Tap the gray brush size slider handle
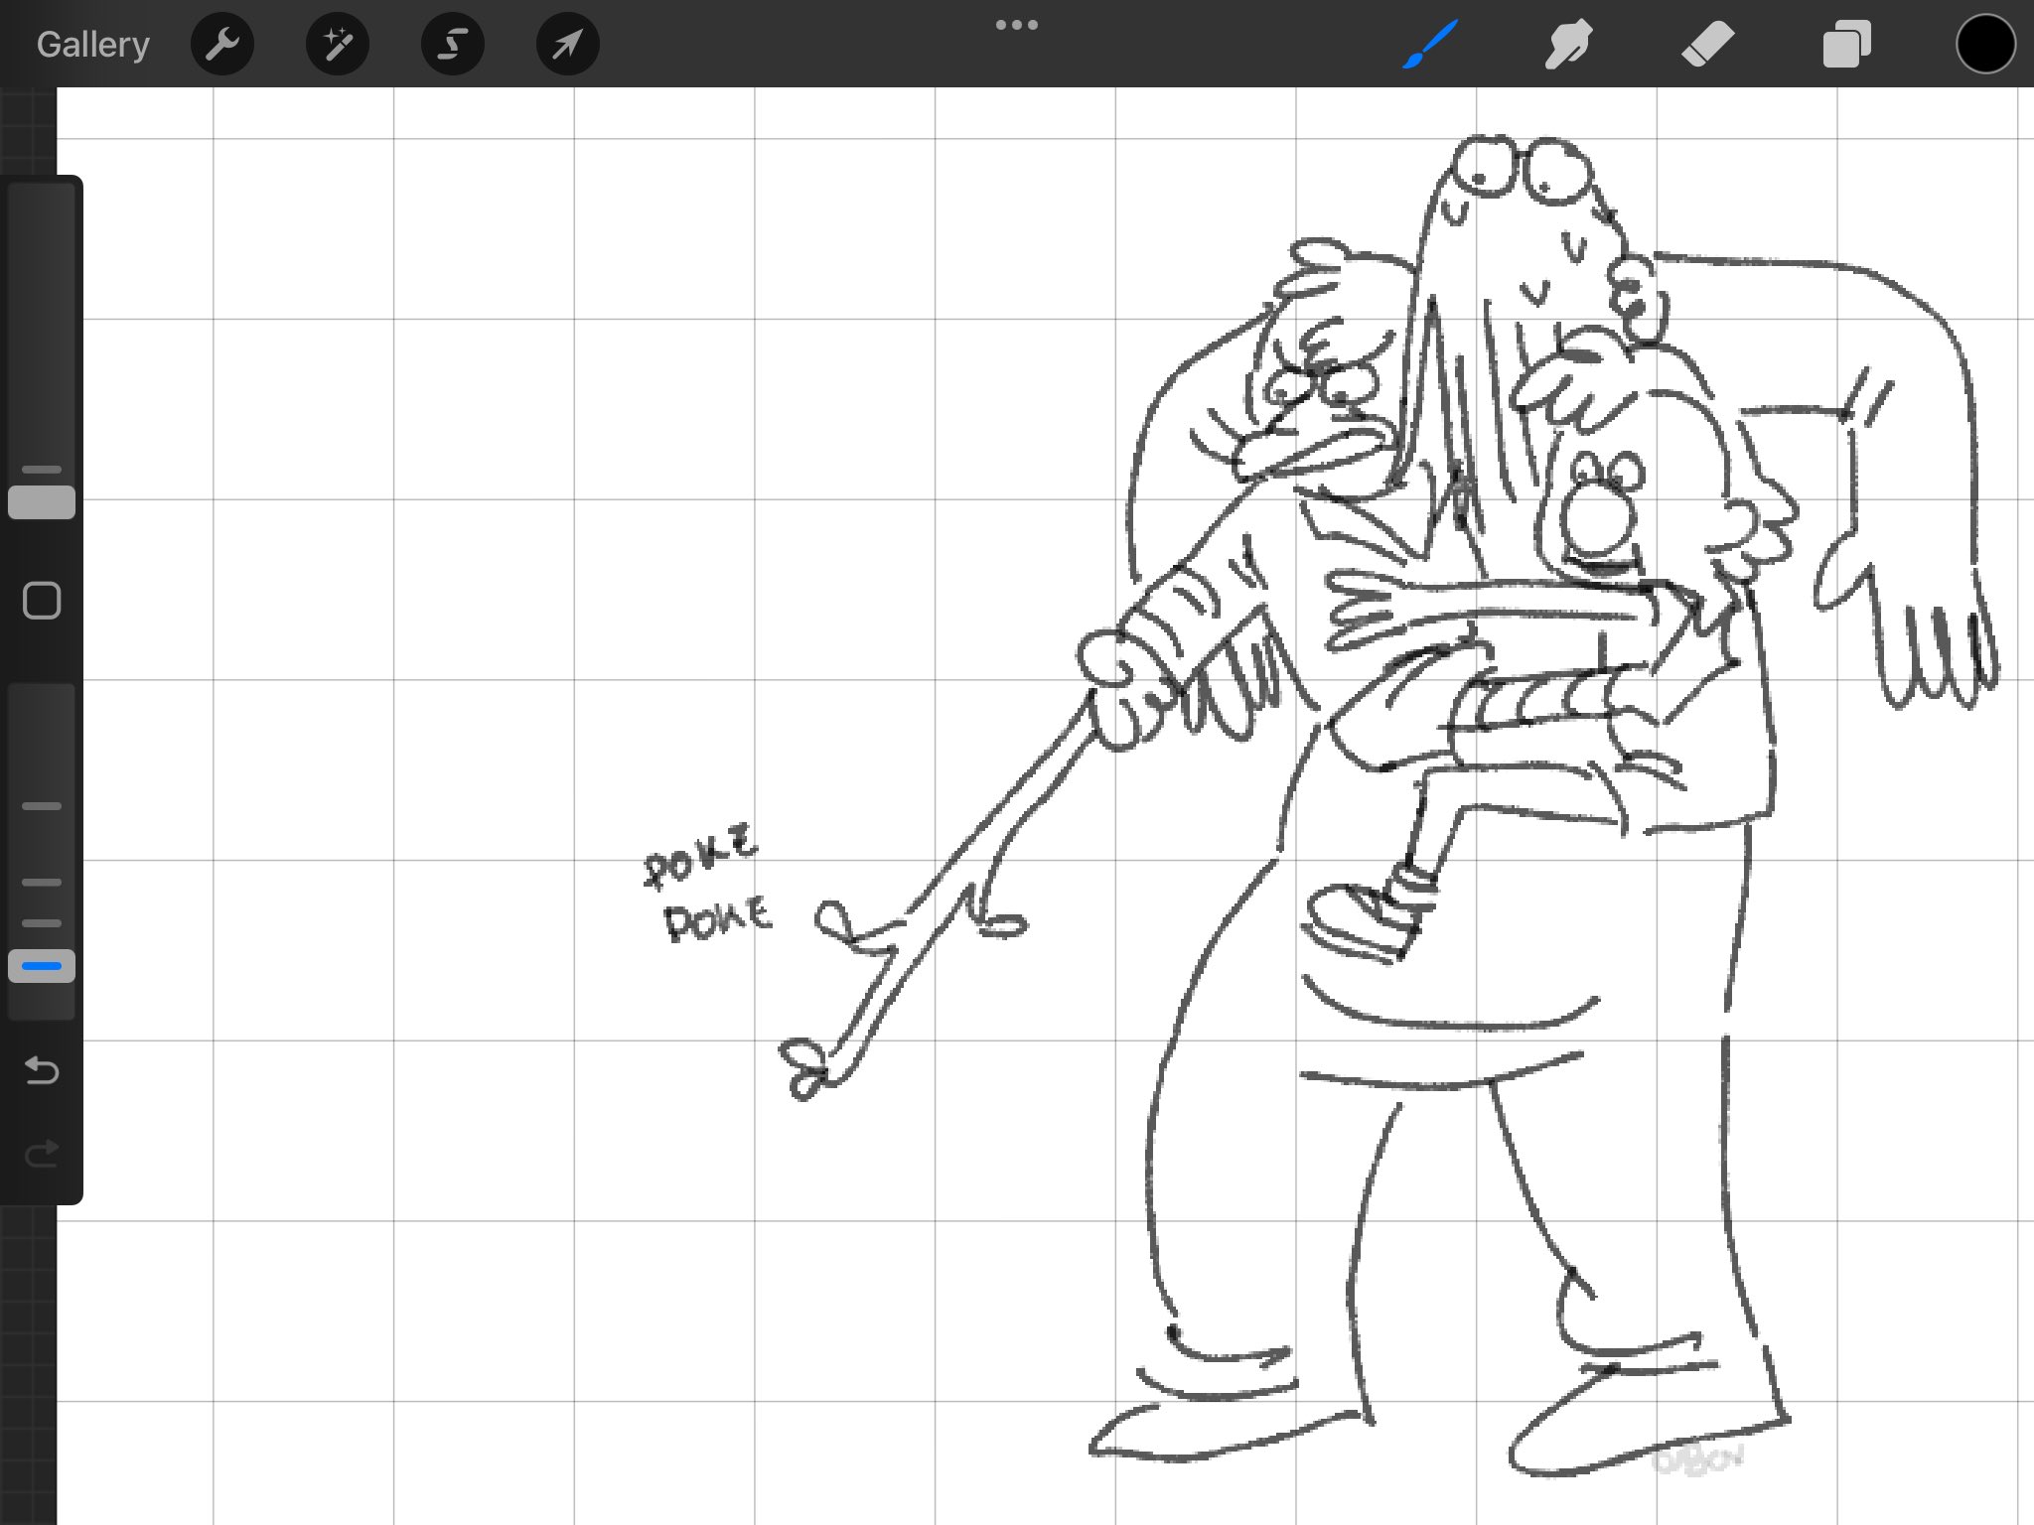This screenshot has width=2034, height=1525. pyautogui.click(x=42, y=502)
